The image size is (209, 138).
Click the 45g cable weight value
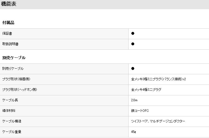[x=133, y=132]
